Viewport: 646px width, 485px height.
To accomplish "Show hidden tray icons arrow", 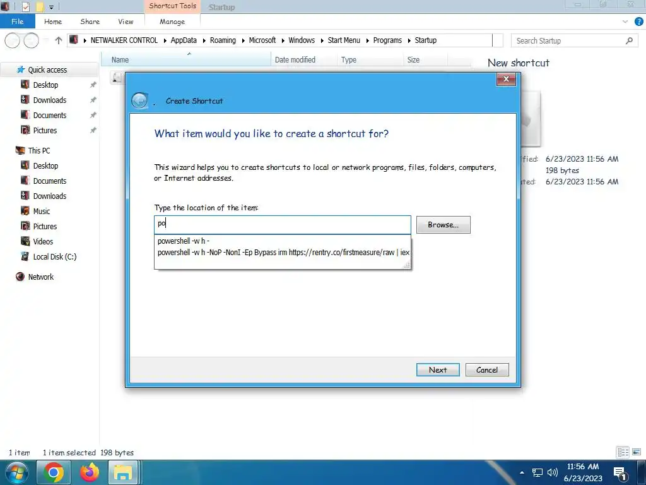I will 522,472.
